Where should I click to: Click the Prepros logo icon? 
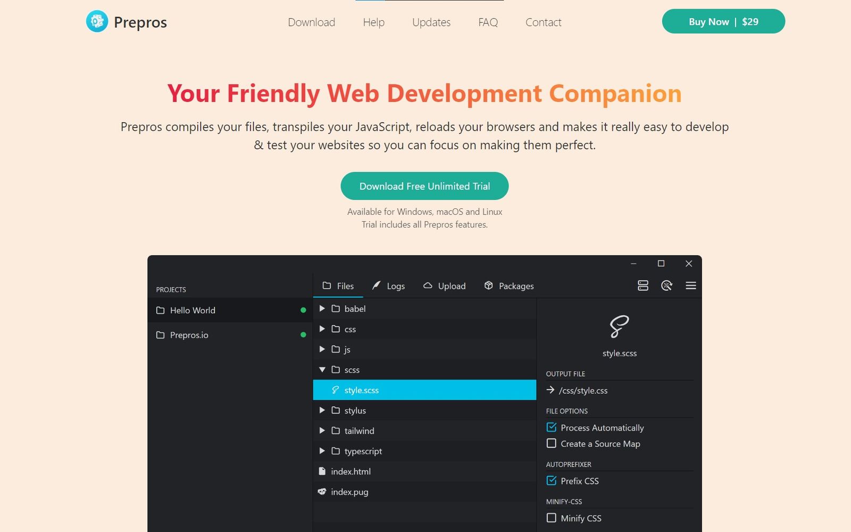(97, 22)
